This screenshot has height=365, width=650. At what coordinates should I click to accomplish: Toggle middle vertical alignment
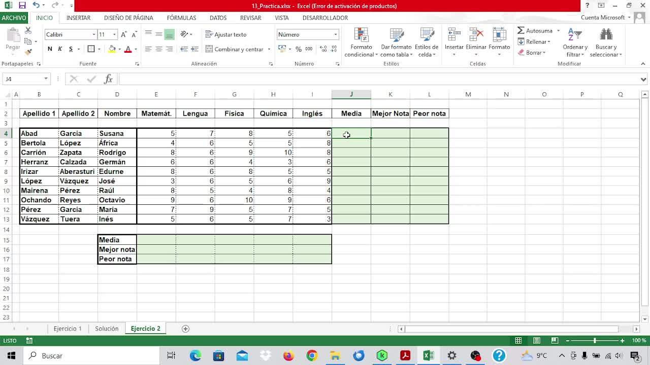pos(159,34)
